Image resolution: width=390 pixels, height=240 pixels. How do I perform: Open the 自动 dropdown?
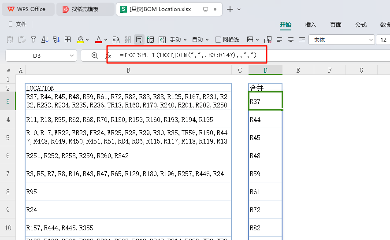coord(200,40)
